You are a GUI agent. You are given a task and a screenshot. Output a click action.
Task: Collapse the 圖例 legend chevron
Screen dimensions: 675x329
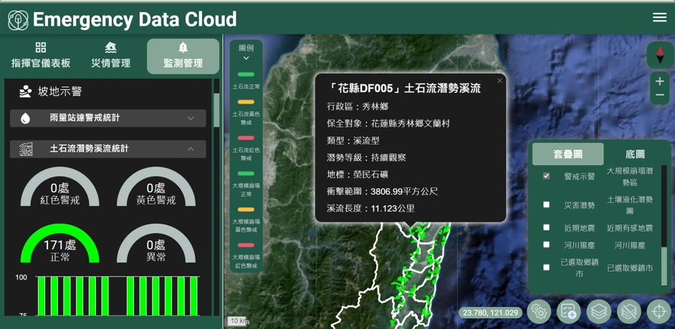coord(246,58)
